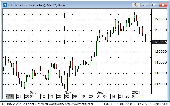Minimize the Euro FX chart window
The image size is (170, 106).
tap(145, 5)
